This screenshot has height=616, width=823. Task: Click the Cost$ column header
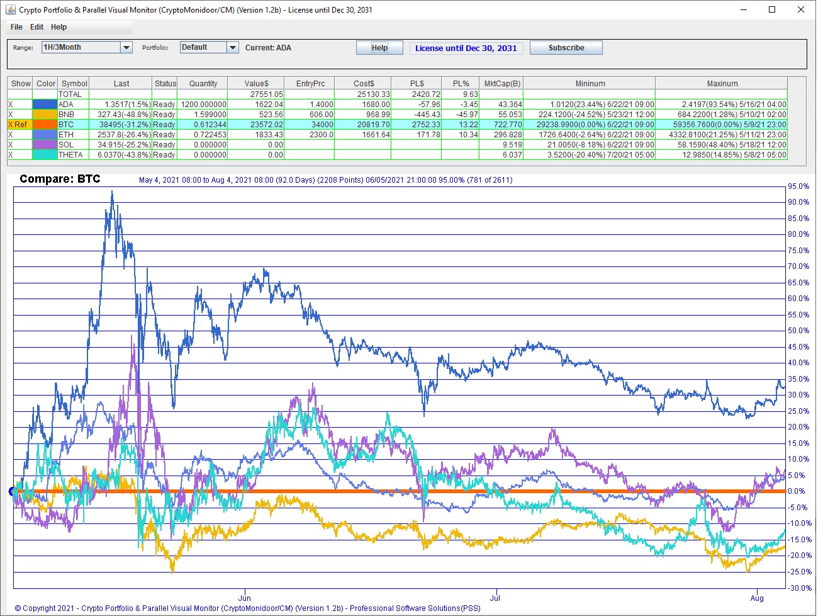[363, 83]
